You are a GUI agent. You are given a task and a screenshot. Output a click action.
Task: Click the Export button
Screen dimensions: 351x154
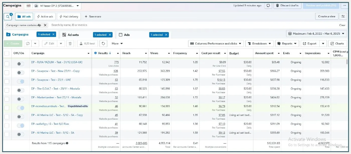(310, 44)
